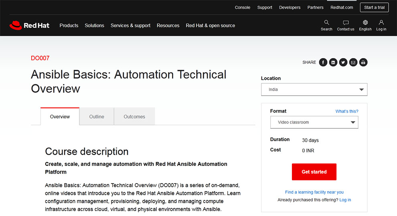The height and width of the screenshot is (216, 397).
Task: Open the Support link in top bar
Action: pos(265,8)
